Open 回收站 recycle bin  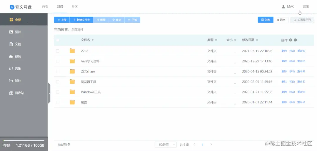(x=24, y=93)
